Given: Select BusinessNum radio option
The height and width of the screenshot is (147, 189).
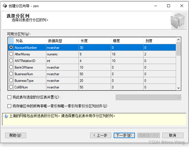Looking at the screenshot, I should tap(11, 74).
